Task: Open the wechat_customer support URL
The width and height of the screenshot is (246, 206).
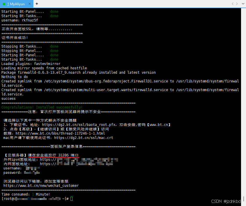Action: coord(41,186)
